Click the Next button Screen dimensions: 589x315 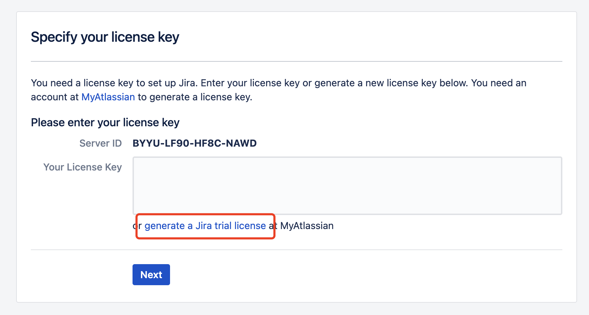[151, 275]
